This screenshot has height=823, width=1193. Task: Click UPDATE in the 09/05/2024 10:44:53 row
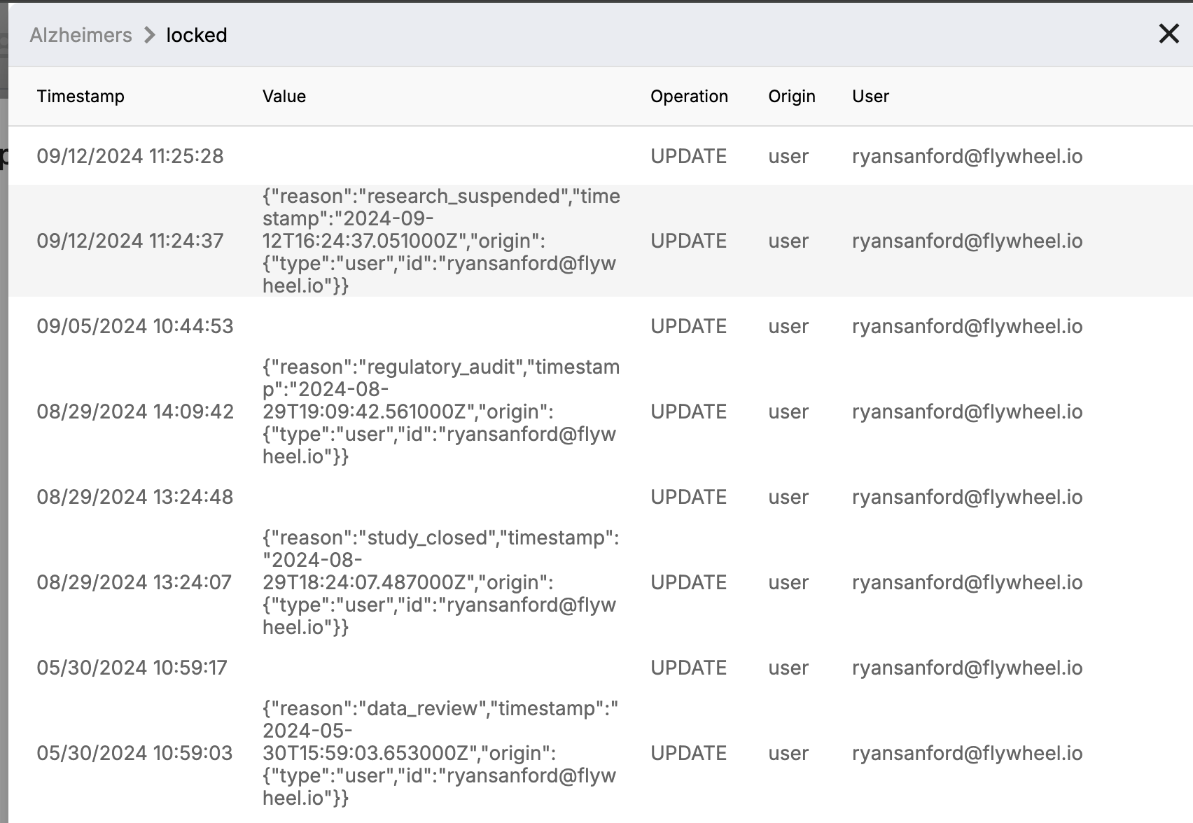pos(689,326)
